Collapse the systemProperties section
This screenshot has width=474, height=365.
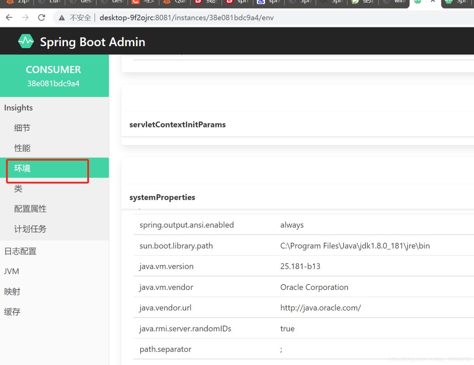[162, 197]
